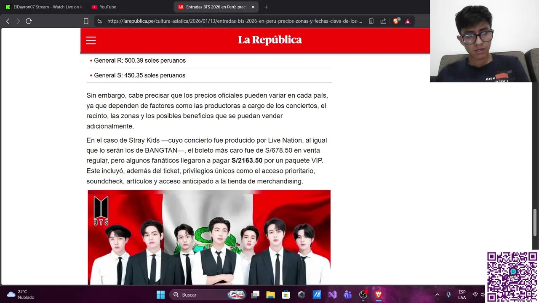539x303 pixels.
Task: Open Brave Rewards triangle icon
Action: pyautogui.click(x=408, y=21)
